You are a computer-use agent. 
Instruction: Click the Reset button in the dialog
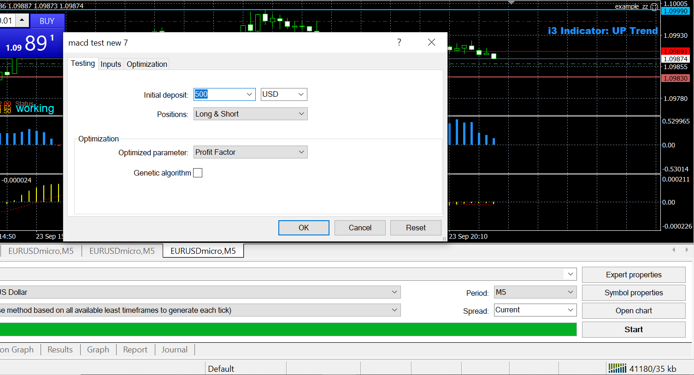(416, 228)
